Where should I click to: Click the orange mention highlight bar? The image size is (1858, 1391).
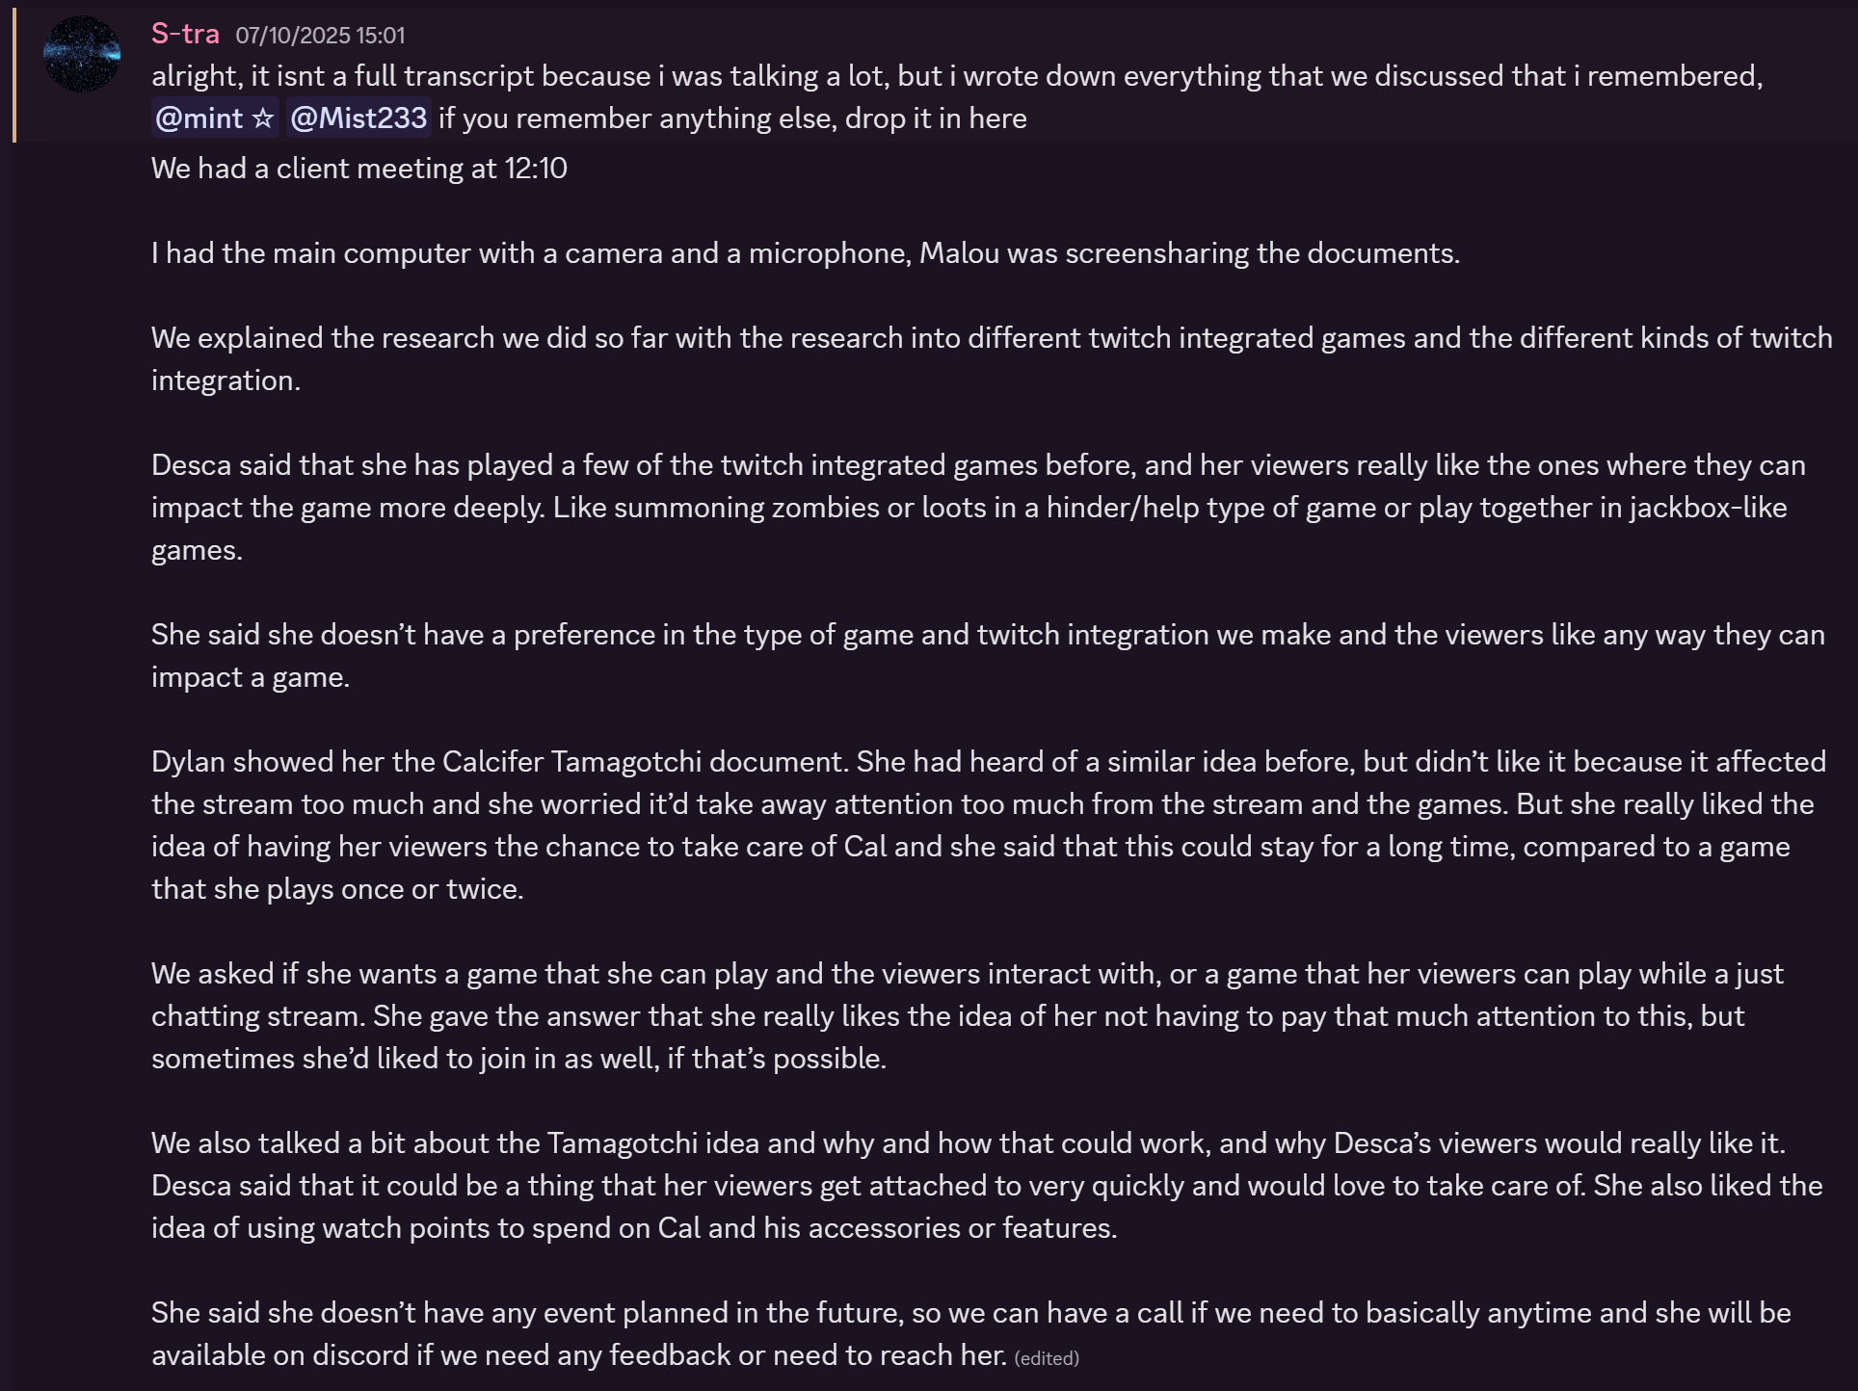[14, 75]
